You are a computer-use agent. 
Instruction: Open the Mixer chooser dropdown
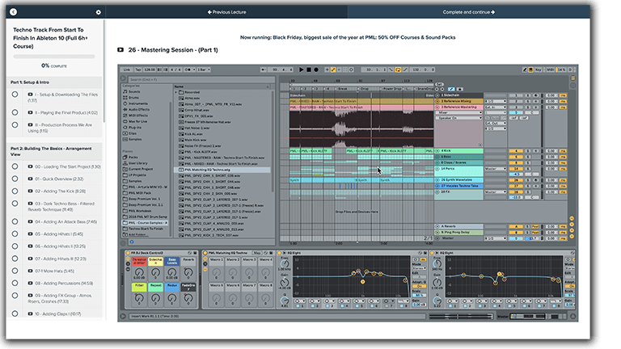(x=459, y=113)
